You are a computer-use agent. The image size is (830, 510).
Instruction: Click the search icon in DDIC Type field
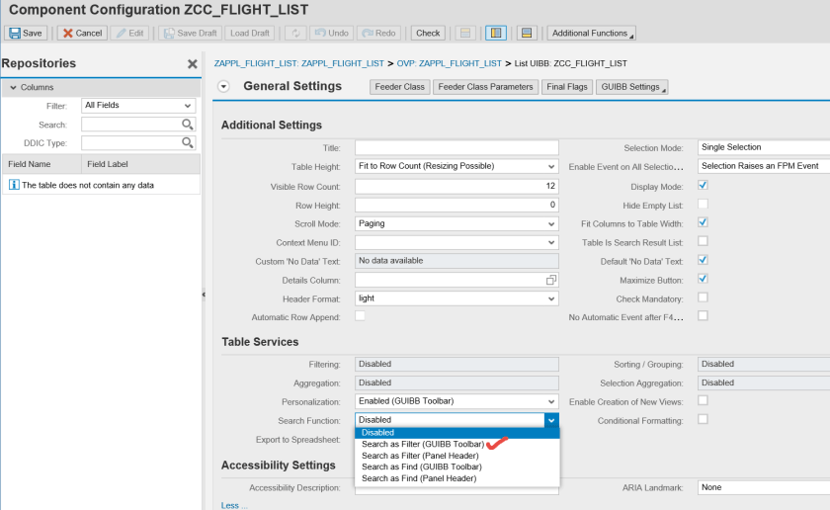click(x=187, y=143)
